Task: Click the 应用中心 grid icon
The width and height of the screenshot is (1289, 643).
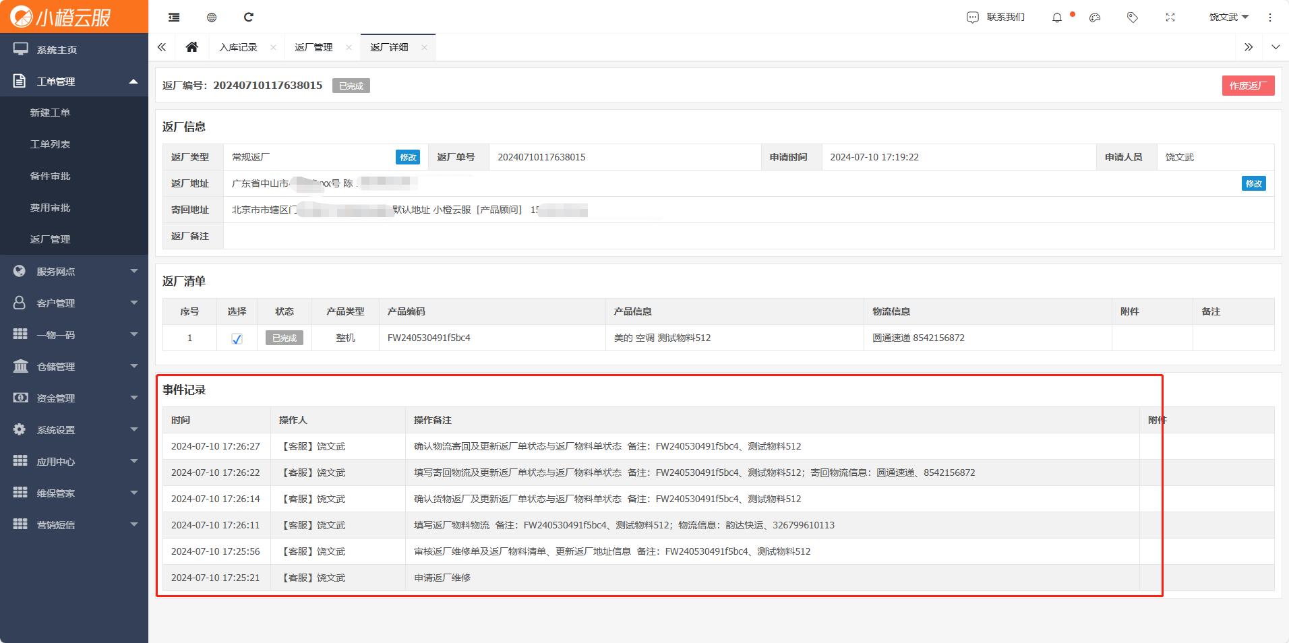Action: (20, 461)
